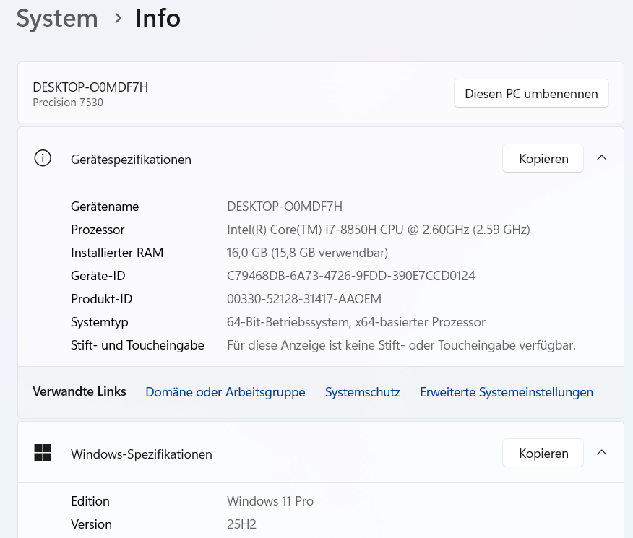
Task: Open the Erweiterte Systemeinstellungen link
Action: (507, 392)
